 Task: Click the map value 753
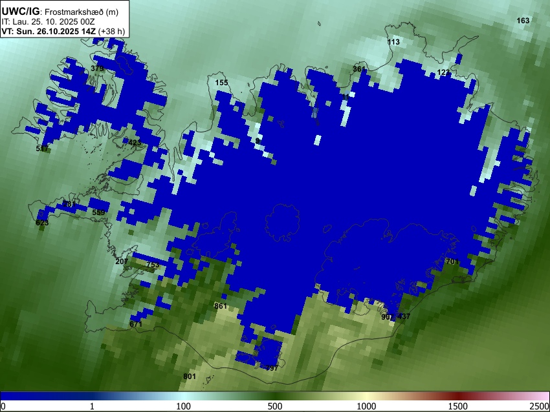(153, 265)
